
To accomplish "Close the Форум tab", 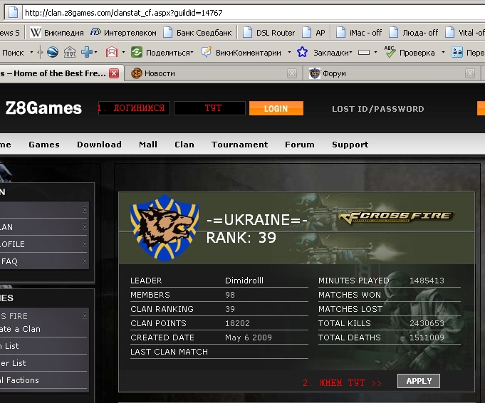I will (470, 73).
